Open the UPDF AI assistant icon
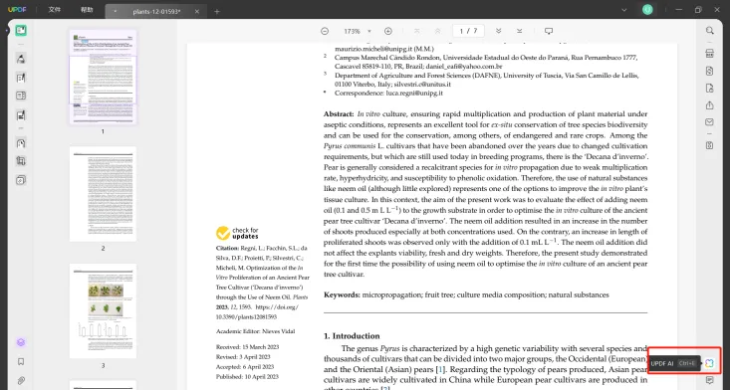The height and width of the screenshot is (390, 730). click(x=709, y=363)
